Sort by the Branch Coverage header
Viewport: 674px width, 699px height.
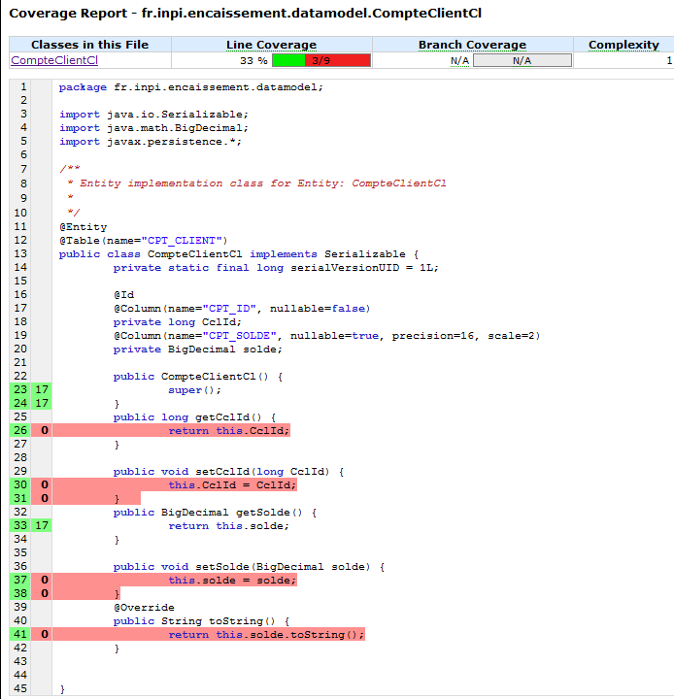(x=472, y=45)
